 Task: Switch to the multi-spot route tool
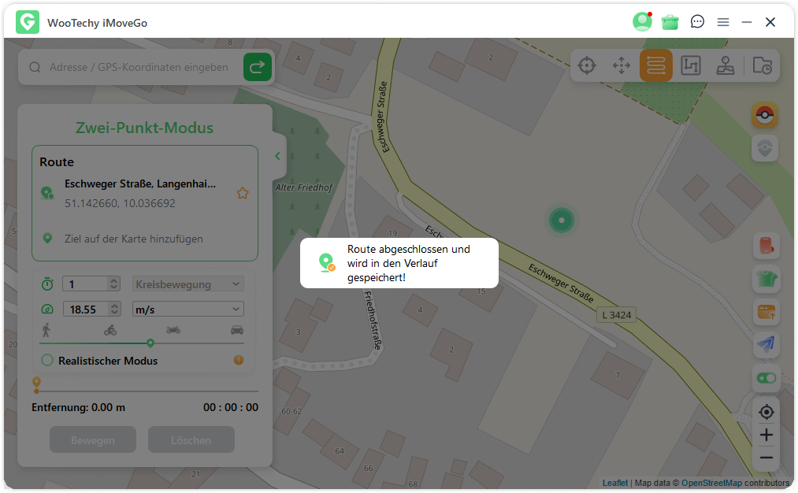point(690,65)
